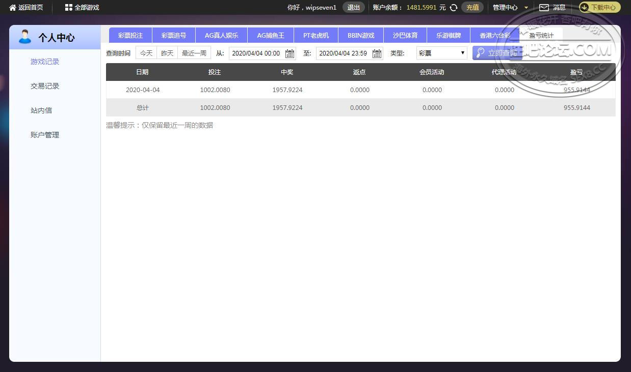Click the 充值 recharge button
This screenshot has height=372, width=631.
pos(472,8)
